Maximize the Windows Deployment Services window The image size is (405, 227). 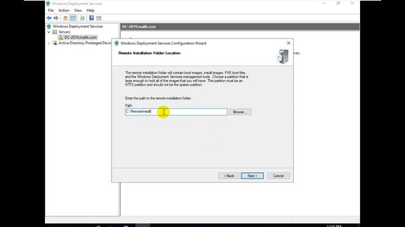tap(338, 3)
